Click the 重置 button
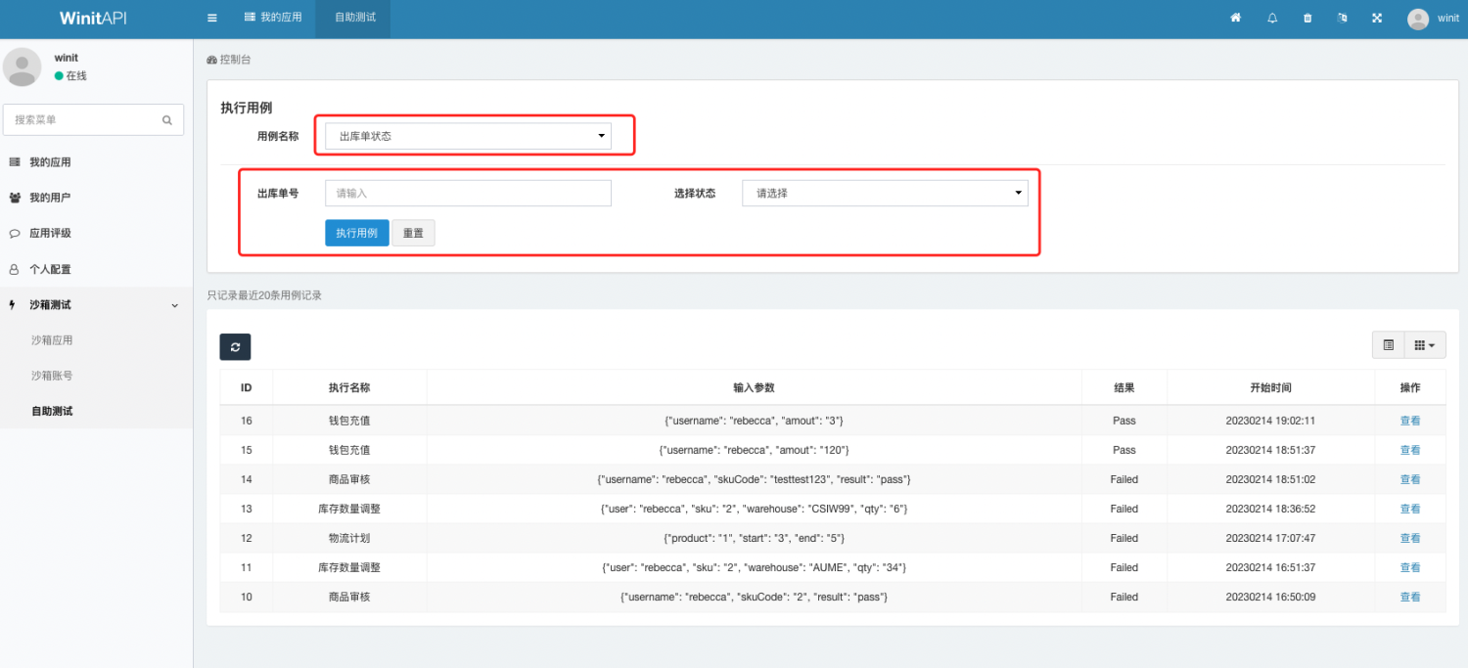Viewport: 1468px width, 668px height. (x=413, y=234)
